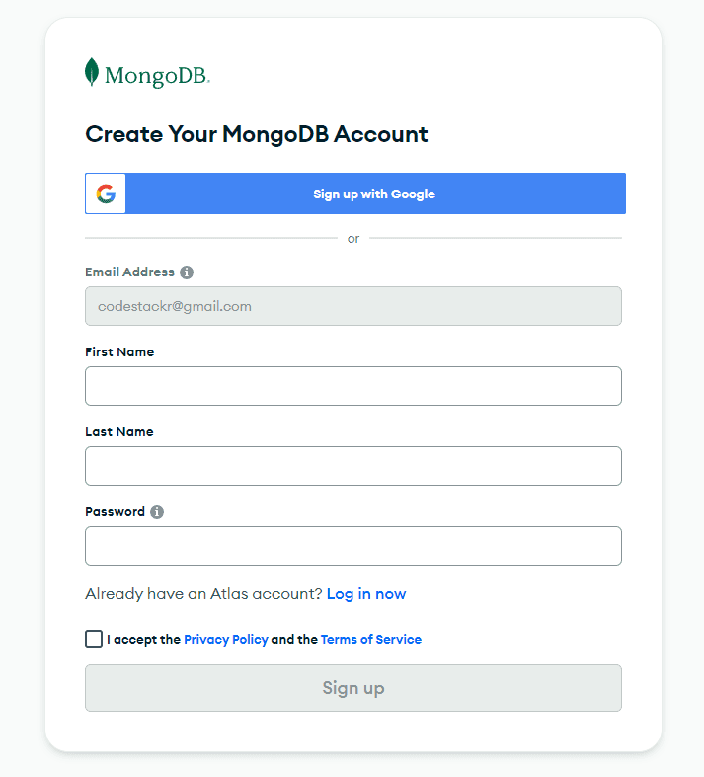
Task: Click the info icon beside Email Address
Action: [187, 272]
